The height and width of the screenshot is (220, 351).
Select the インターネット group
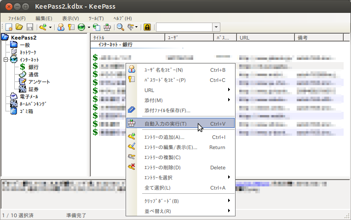point(29,60)
